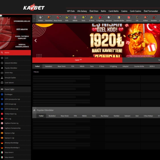Open search via magnifier icon
The image size is (160, 160).
tap(2, 52)
